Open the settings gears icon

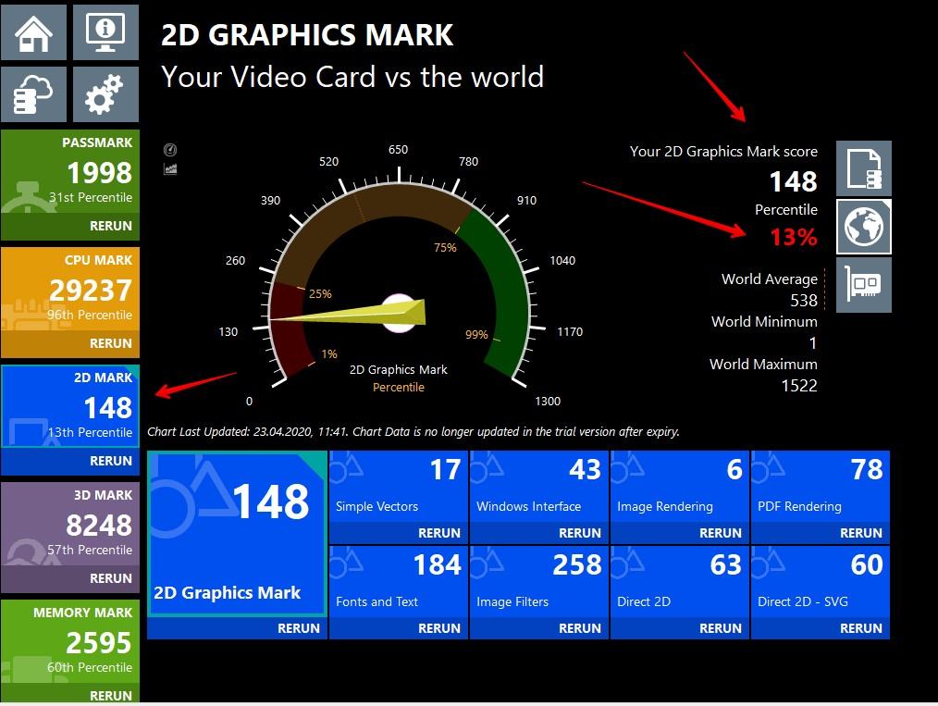tap(105, 94)
